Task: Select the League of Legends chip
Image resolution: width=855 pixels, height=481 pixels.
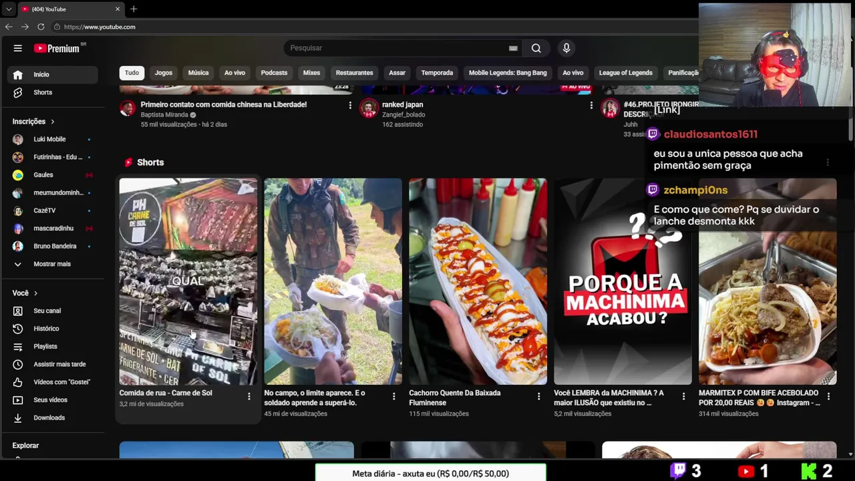Action: tap(626, 73)
